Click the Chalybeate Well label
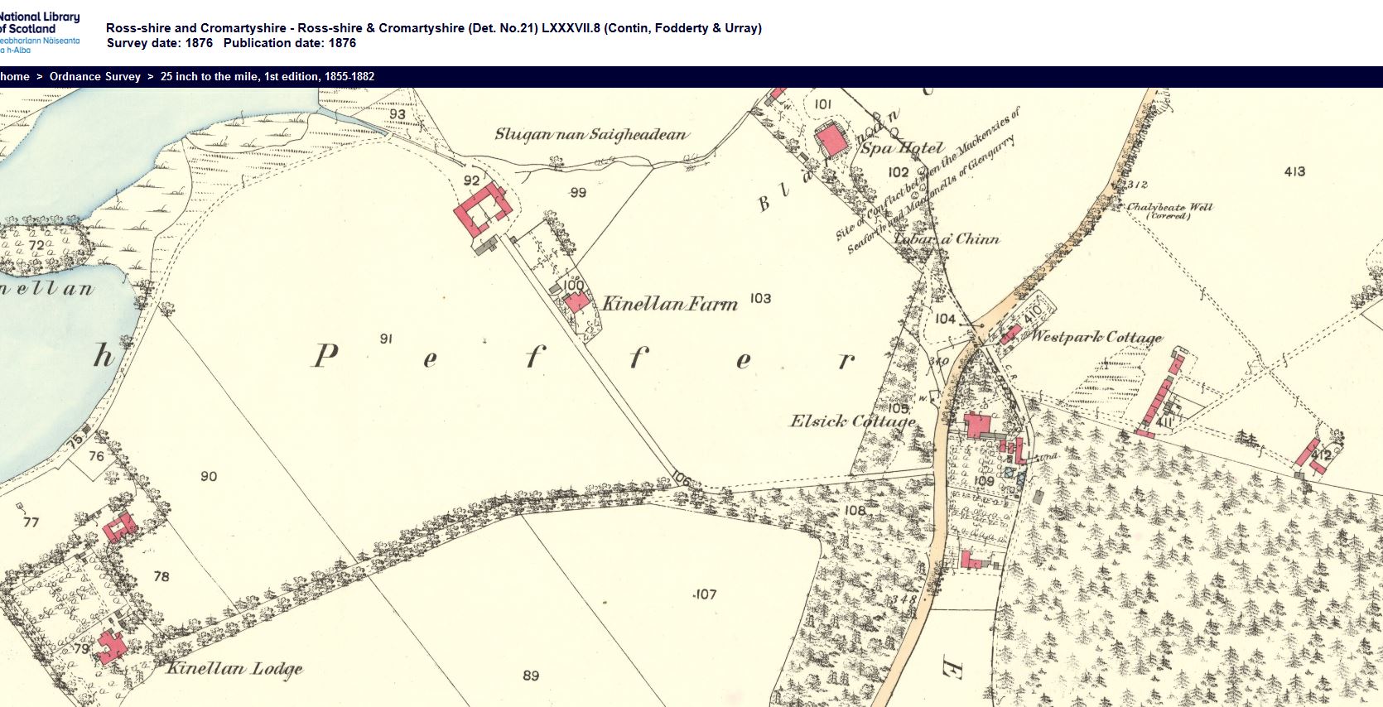Viewport: 1383px width, 707px height. pos(1169,207)
